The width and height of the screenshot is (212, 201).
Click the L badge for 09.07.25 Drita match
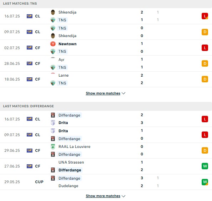pyautogui.click(x=205, y=135)
